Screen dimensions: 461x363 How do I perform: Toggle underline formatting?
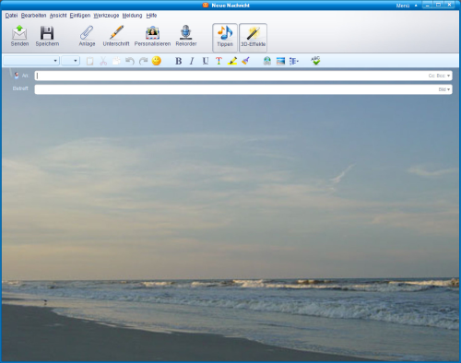[x=206, y=61]
